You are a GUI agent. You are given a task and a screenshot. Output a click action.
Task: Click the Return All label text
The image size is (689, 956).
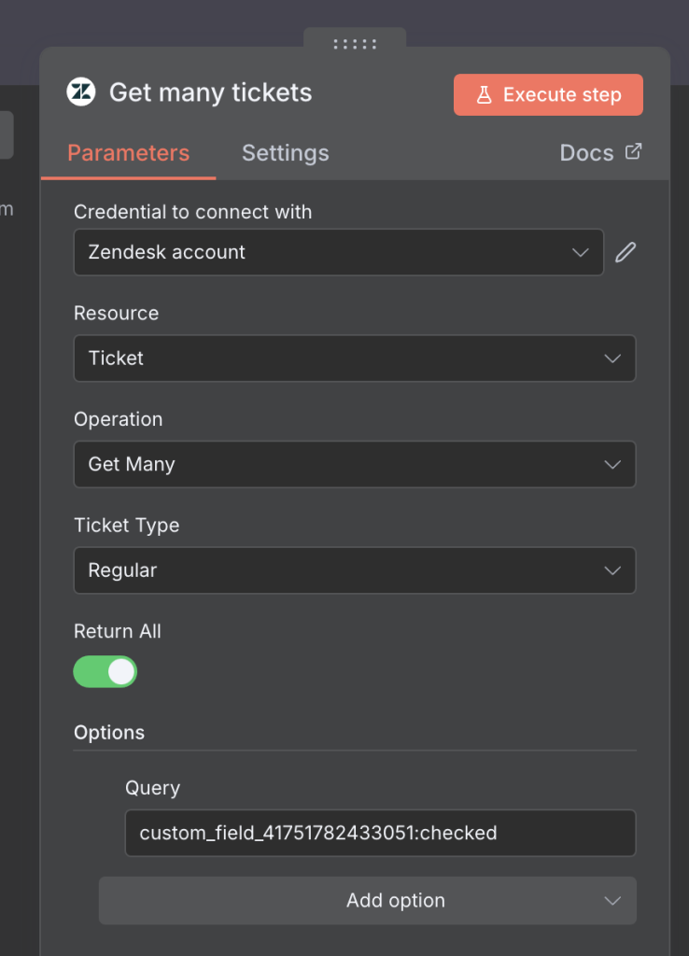(x=118, y=631)
